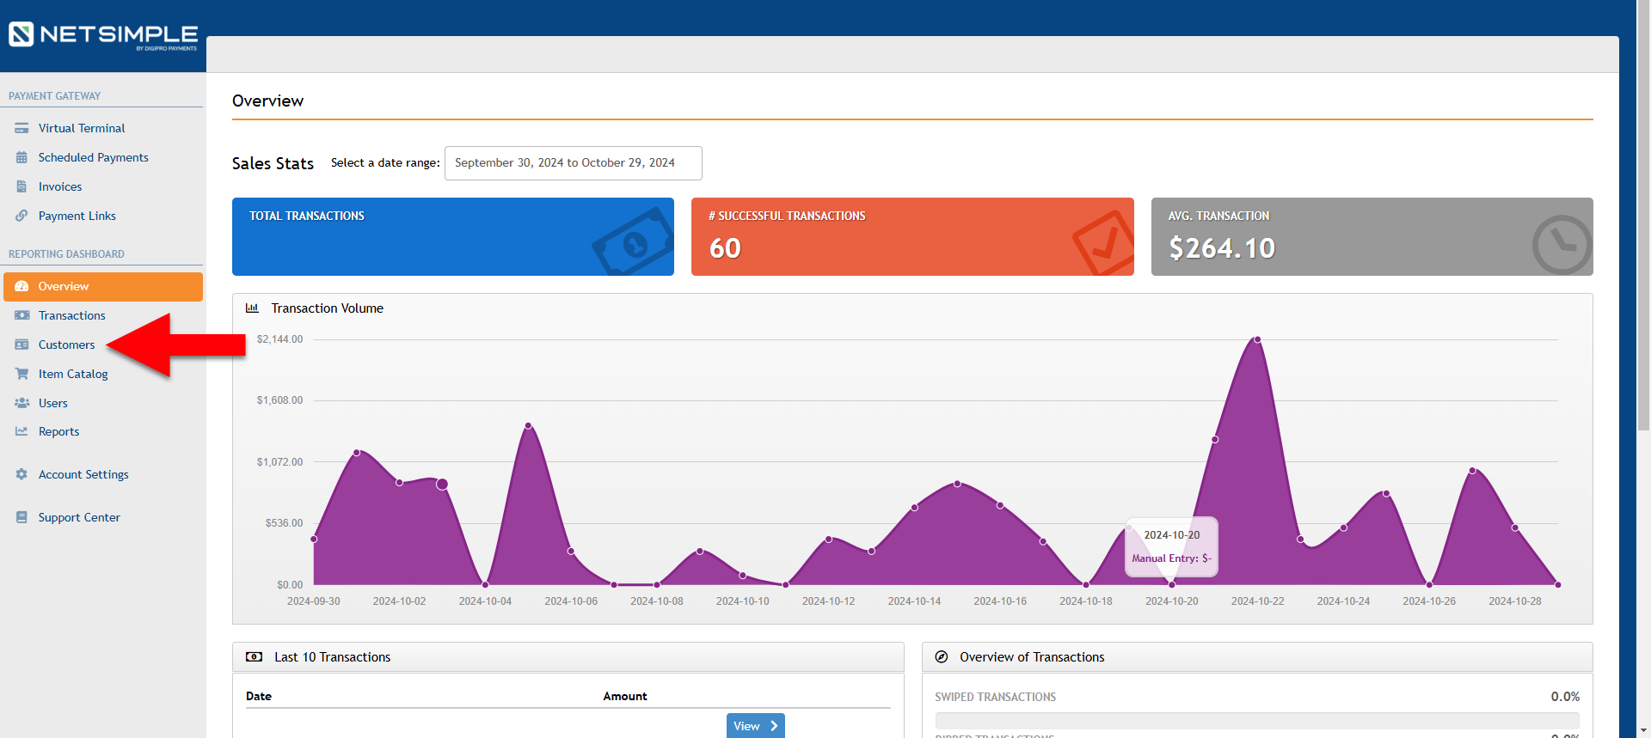Click the Item Catalog shopping cart icon
Screen dimensions: 1651x738
pyautogui.click(x=21, y=374)
